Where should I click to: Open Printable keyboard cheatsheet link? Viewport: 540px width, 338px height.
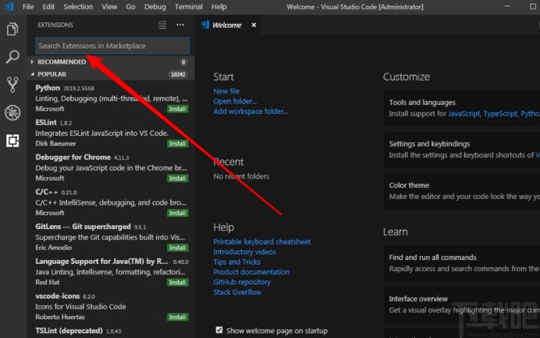262,241
